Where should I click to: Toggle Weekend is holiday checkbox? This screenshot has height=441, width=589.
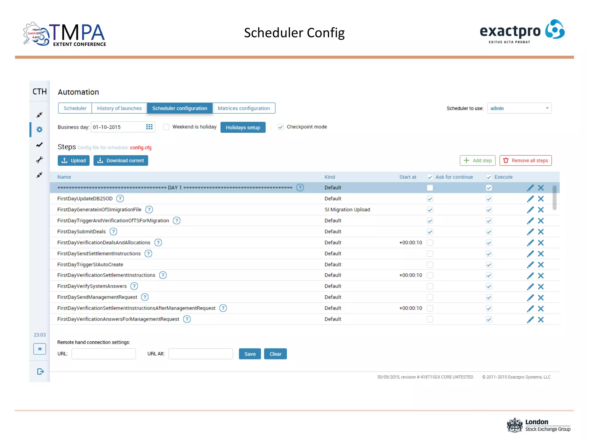point(166,127)
